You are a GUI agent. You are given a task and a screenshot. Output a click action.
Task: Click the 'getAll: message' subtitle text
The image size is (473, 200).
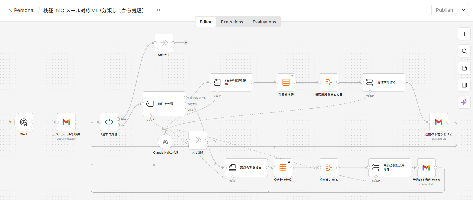pyautogui.click(x=66, y=139)
